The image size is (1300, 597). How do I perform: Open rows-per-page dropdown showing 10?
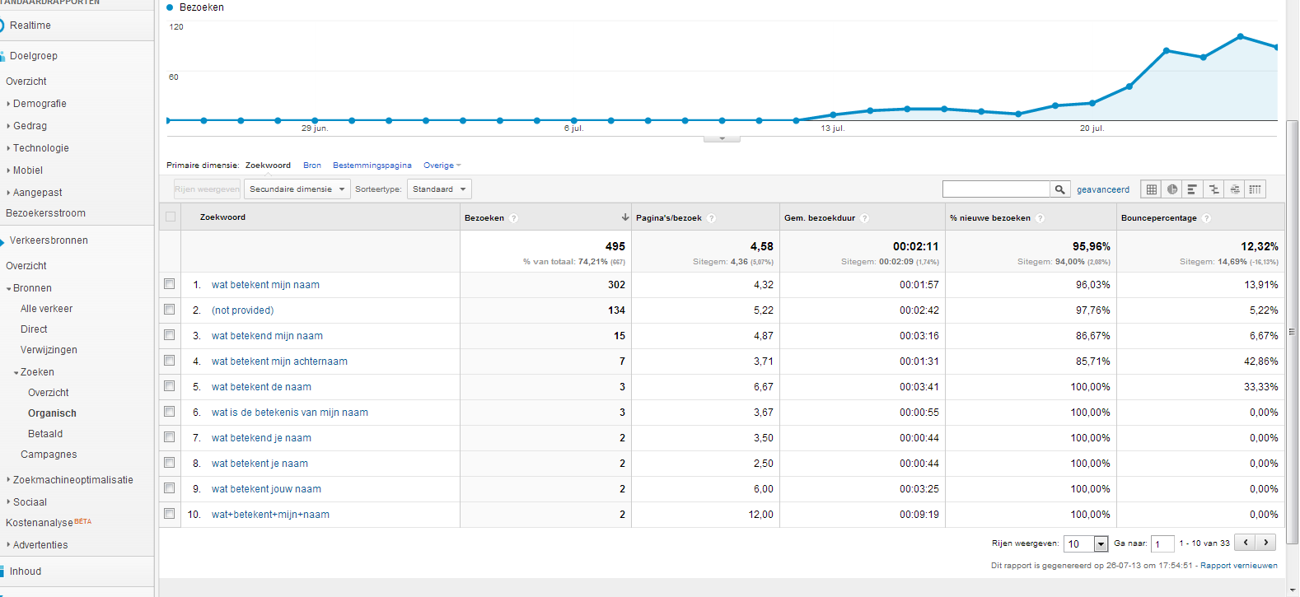1086,543
